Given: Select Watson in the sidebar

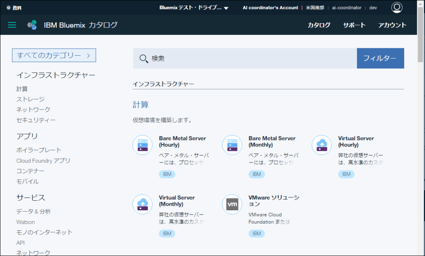Looking at the screenshot, I should click(25, 222).
